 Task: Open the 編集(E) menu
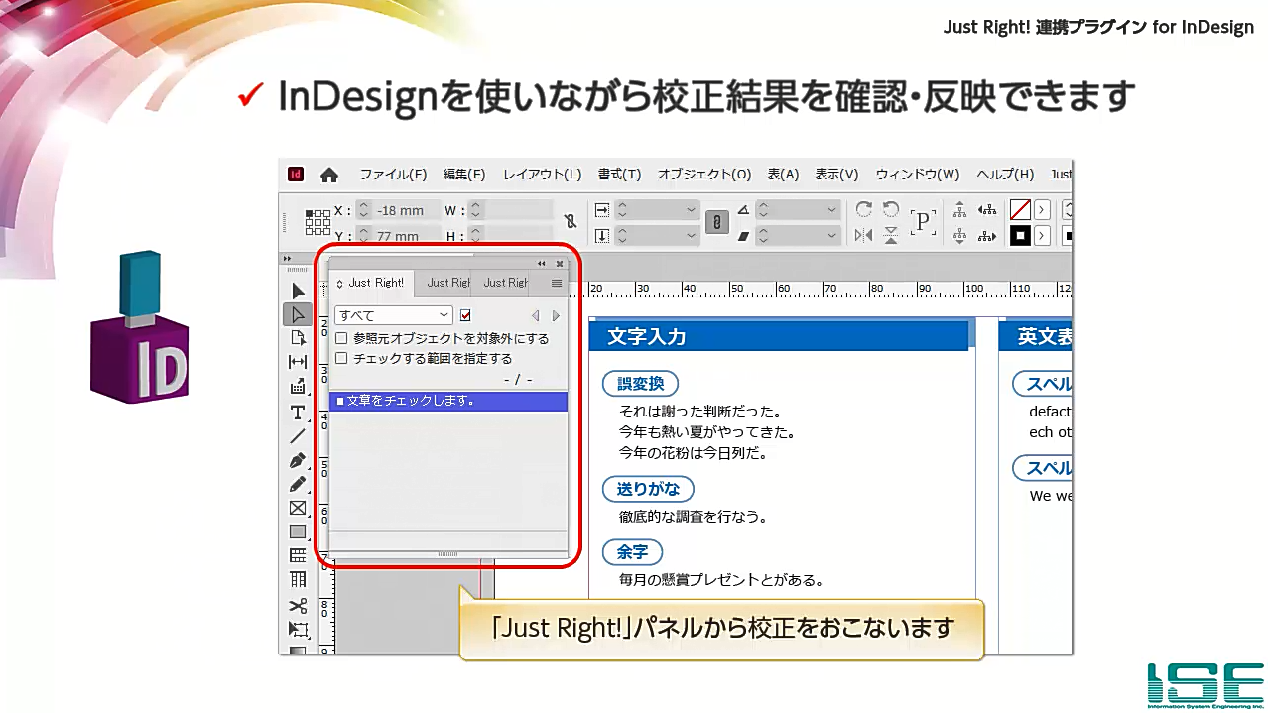click(464, 175)
